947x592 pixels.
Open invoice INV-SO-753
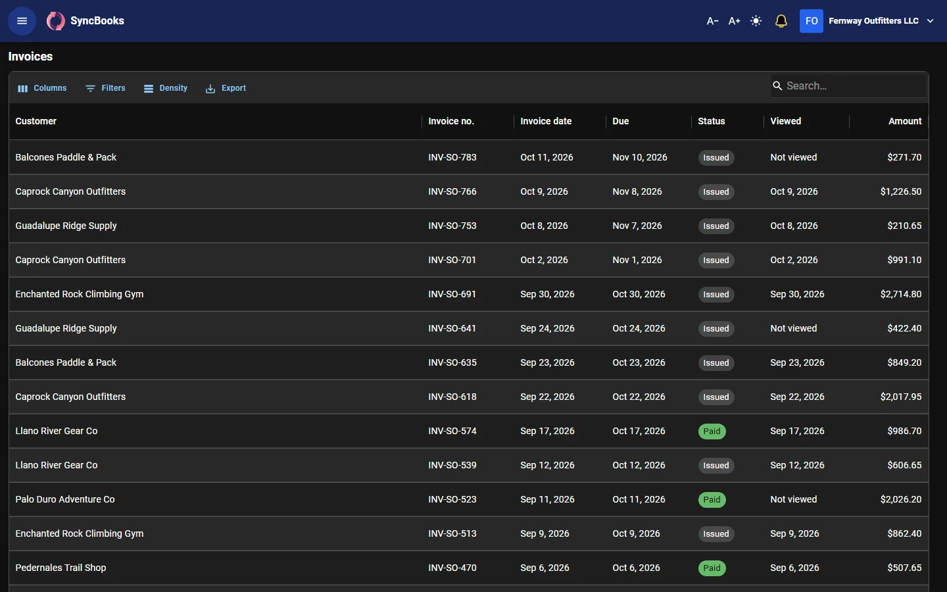point(452,226)
